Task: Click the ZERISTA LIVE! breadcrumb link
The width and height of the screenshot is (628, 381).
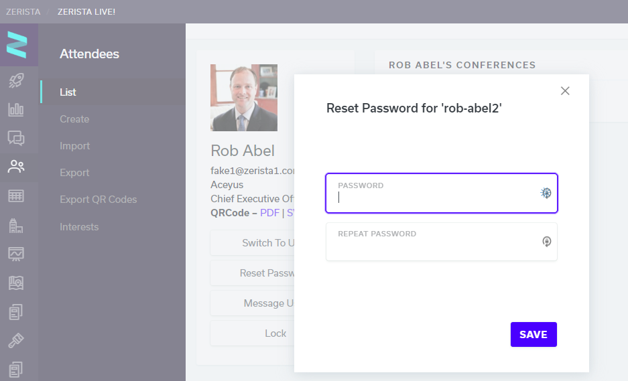Action: click(x=86, y=12)
